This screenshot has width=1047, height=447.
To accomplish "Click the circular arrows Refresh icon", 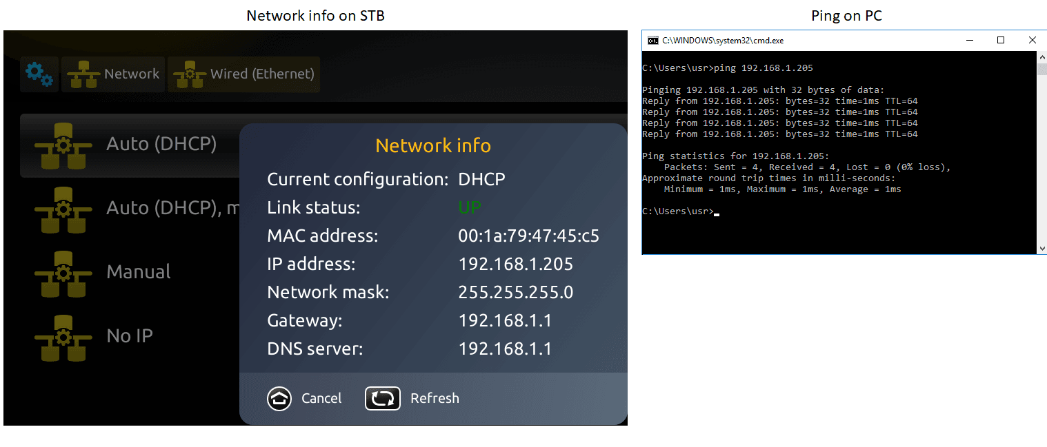I will [383, 398].
